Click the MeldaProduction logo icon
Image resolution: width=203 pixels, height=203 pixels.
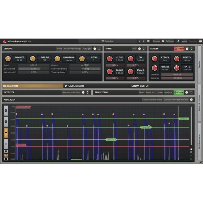click(4, 41)
